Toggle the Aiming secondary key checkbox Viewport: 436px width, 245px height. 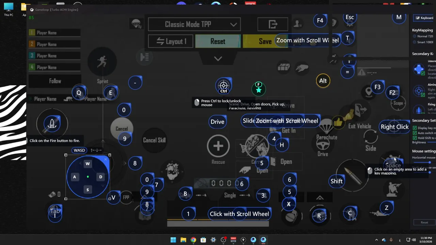pyautogui.click(x=423, y=95)
